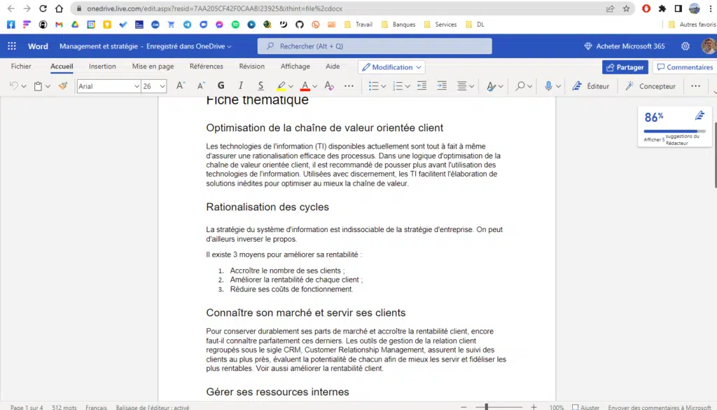
Task: Decrease font size with the shrink icon
Action: (201, 86)
